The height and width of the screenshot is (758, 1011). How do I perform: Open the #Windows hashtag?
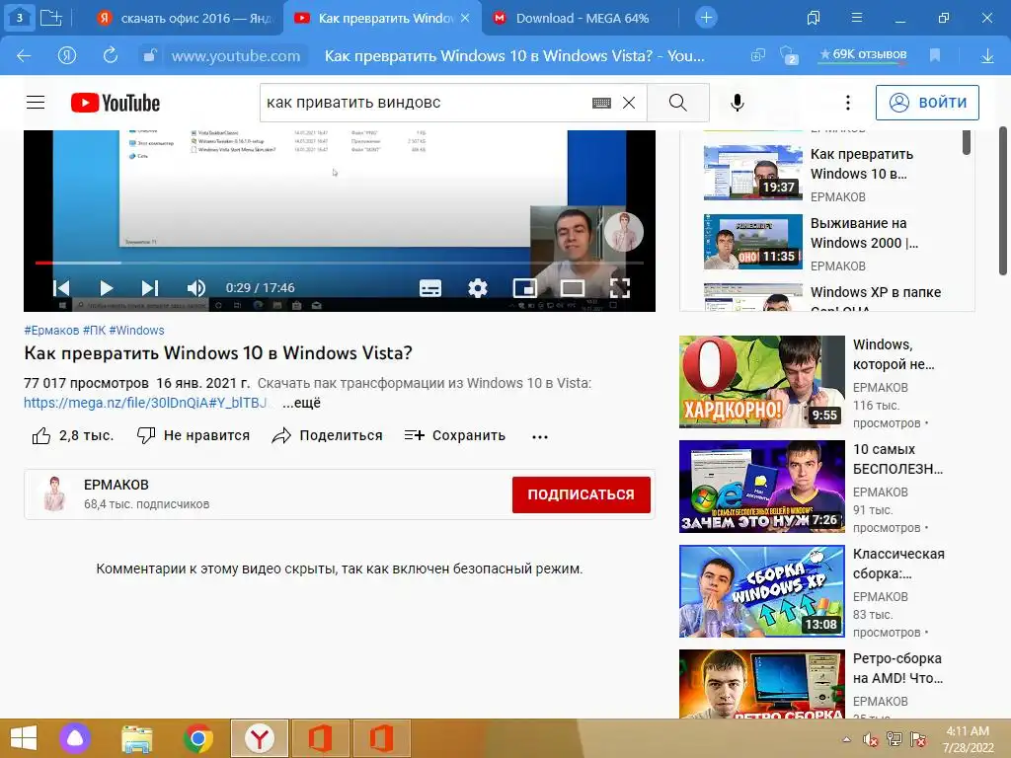tap(136, 330)
